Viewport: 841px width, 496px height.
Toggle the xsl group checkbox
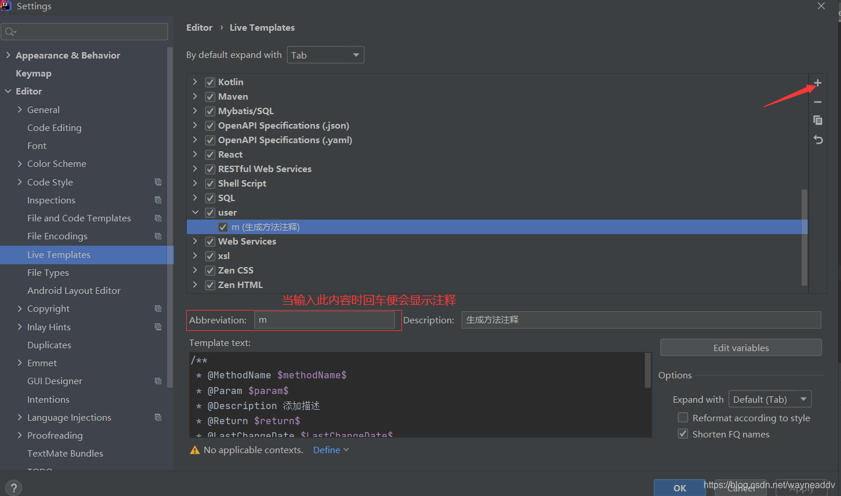tap(210, 256)
